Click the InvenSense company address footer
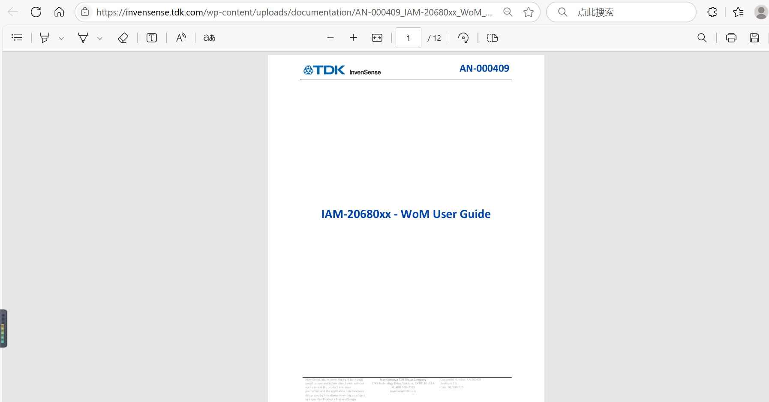 pos(403,385)
